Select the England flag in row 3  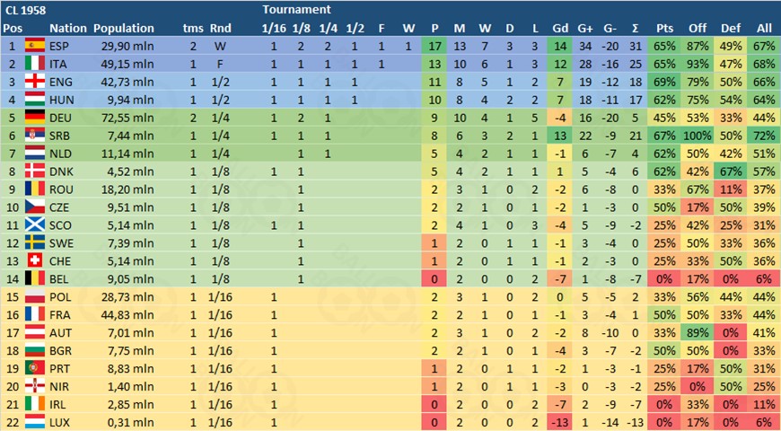35,83
